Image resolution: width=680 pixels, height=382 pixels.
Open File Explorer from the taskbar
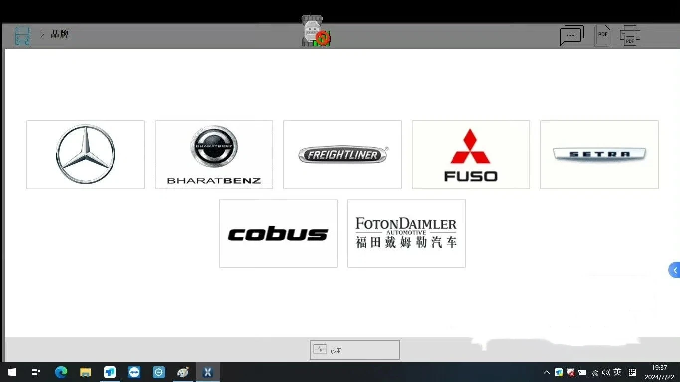86,372
